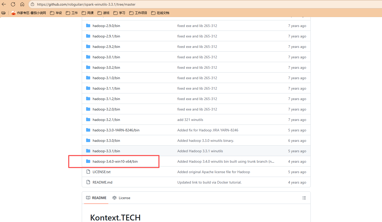Screen dimensions: 382x222
Task: Click the book icon beside the README tab
Action: coord(88,198)
